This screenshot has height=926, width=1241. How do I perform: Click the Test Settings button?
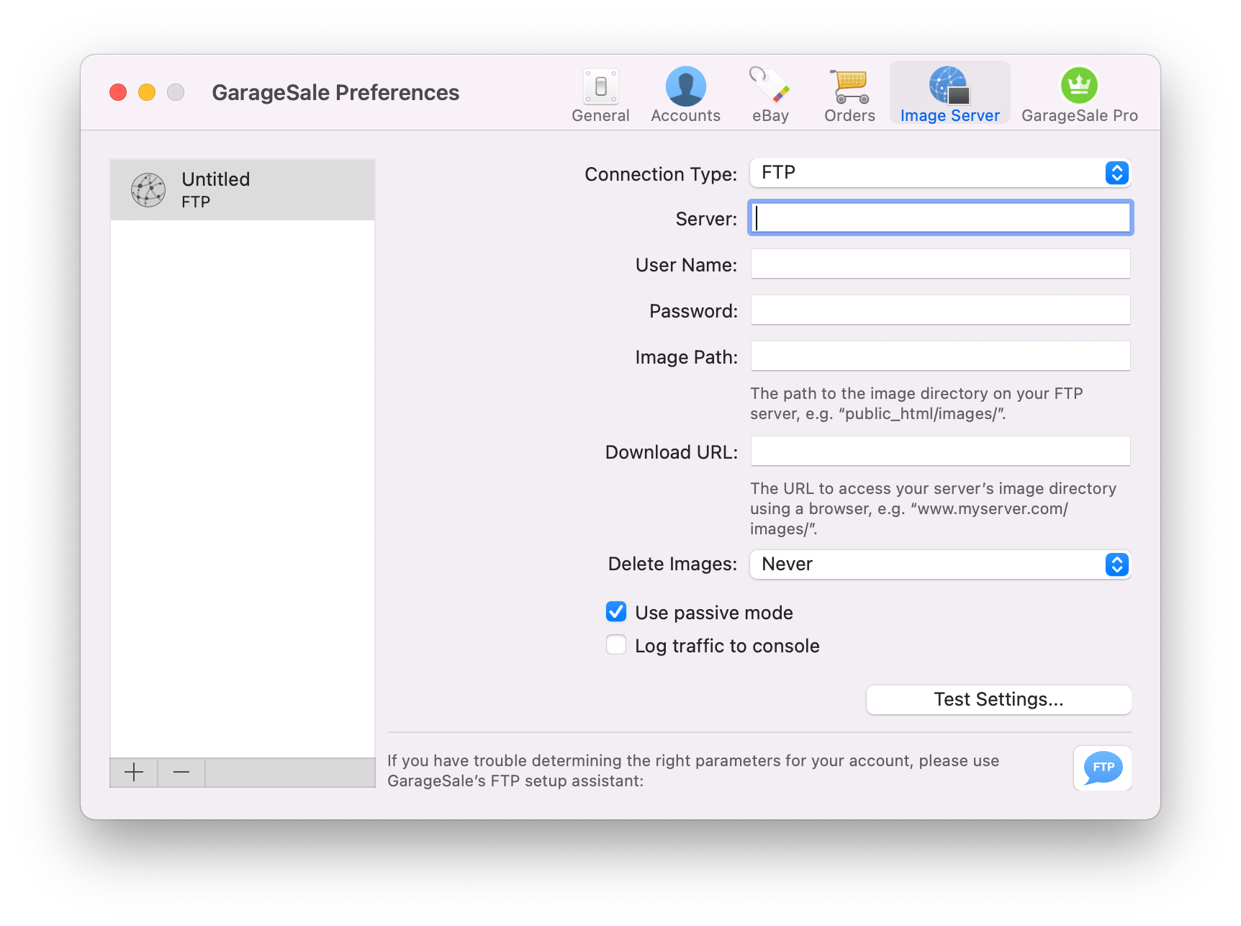point(998,700)
